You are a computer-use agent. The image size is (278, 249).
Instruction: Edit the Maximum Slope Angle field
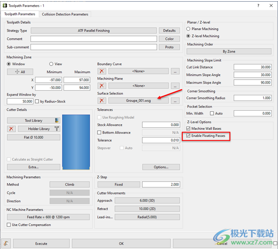coord(253,82)
